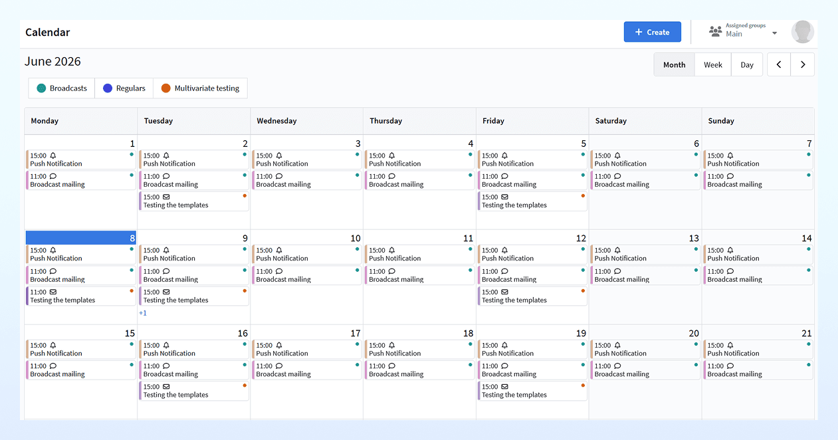Open Broadcast mailing event on June 13
838x440 pixels.
(645, 275)
